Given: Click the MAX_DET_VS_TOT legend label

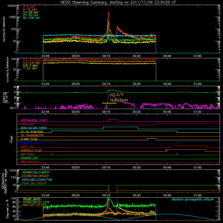Looking at the screenshot, I should 35,205.
